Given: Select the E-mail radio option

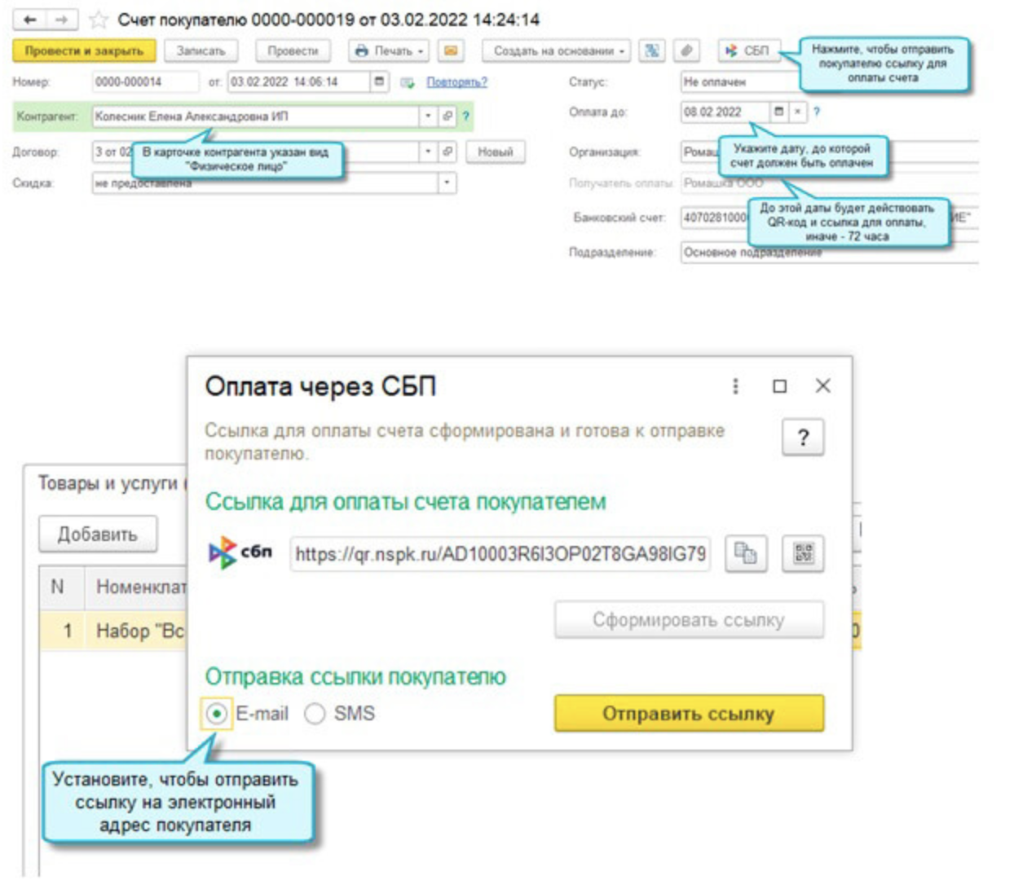Looking at the screenshot, I should pyautogui.click(x=217, y=714).
